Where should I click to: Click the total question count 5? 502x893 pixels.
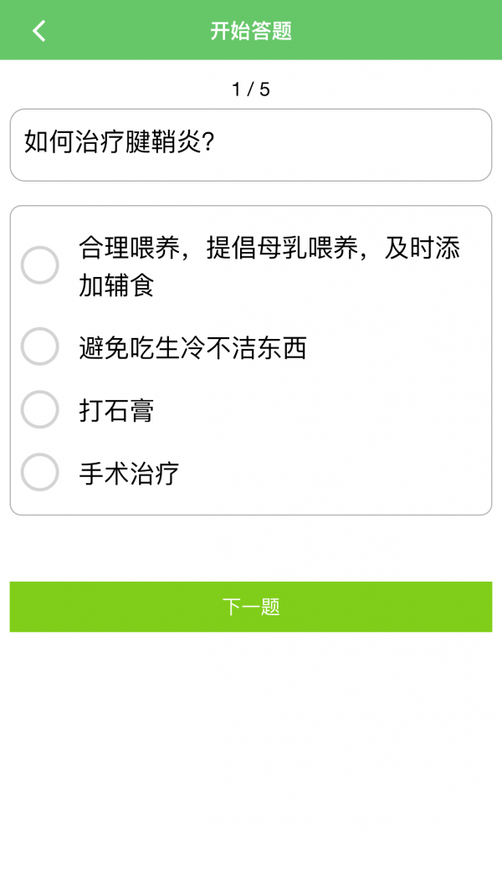pyautogui.click(x=265, y=90)
